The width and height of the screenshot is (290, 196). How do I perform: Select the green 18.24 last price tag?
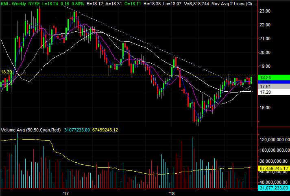click(x=274, y=78)
